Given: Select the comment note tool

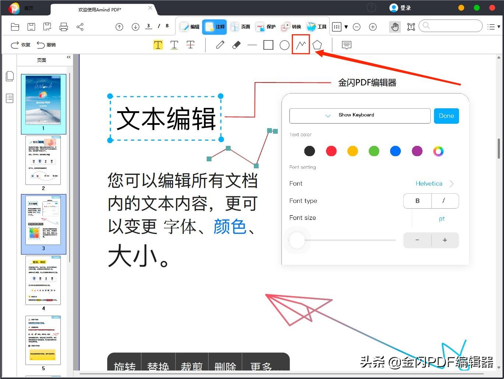Looking at the screenshot, I should coord(347,45).
